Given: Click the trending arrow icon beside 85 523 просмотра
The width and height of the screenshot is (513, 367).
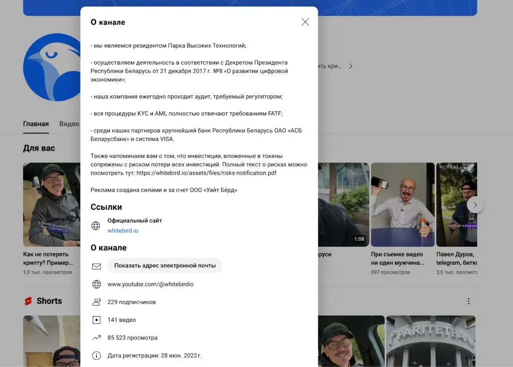Looking at the screenshot, I should pos(96,337).
